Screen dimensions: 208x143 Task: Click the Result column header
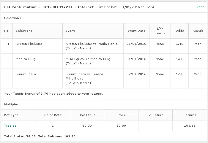click(x=198, y=31)
